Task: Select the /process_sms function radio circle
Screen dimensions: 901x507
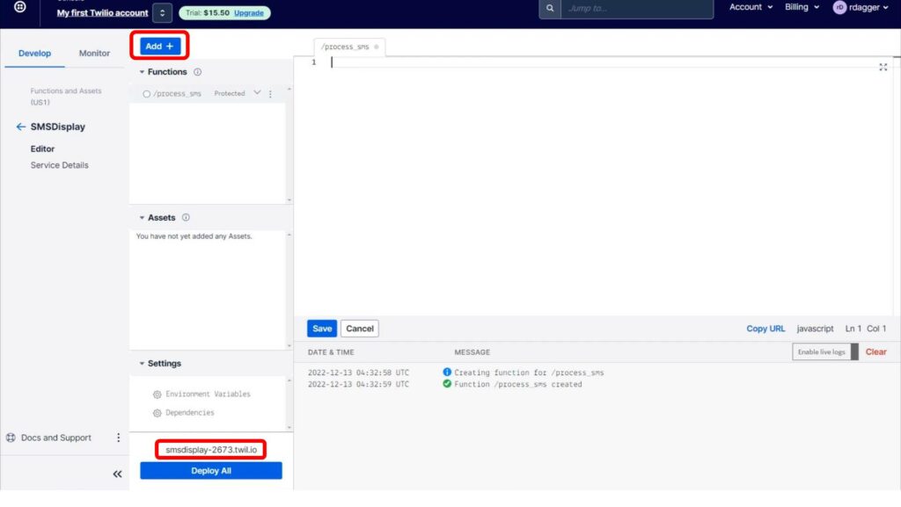Action: coord(147,94)
